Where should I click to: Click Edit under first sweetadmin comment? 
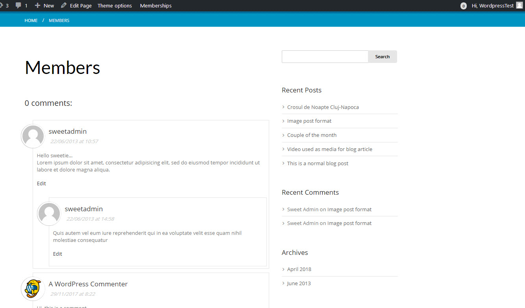click(41, 183)
